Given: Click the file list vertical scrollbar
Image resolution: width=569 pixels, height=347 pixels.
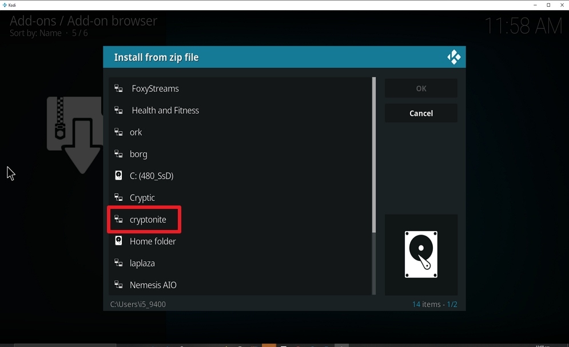Looking at the screenshot, I should pyautogui.click(x=374, y=186).
